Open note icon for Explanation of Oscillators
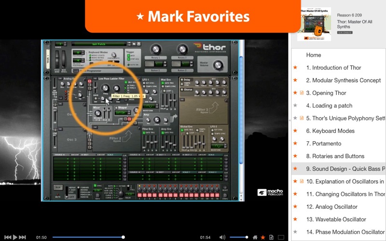This screenshot has height=241, width=386. tap(302, 181)
